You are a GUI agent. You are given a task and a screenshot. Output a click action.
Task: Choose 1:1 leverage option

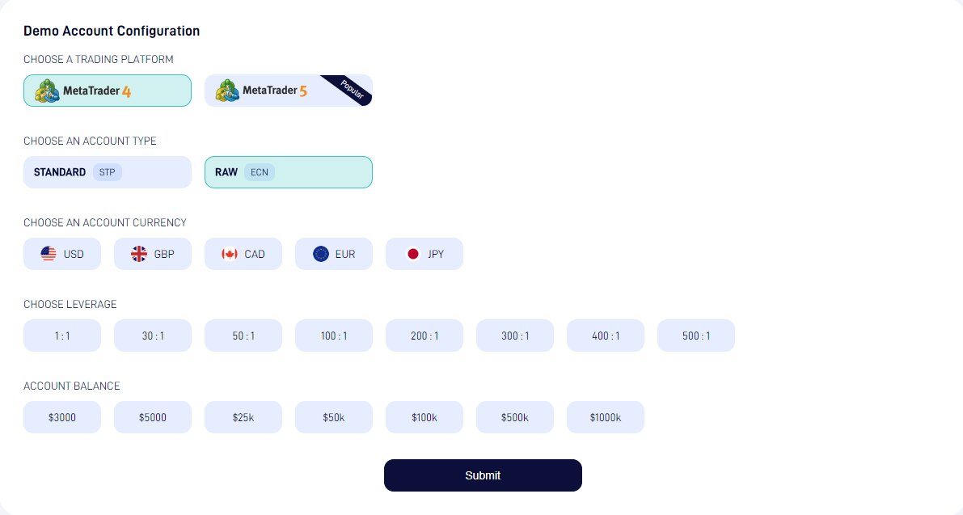coord(62,336)
